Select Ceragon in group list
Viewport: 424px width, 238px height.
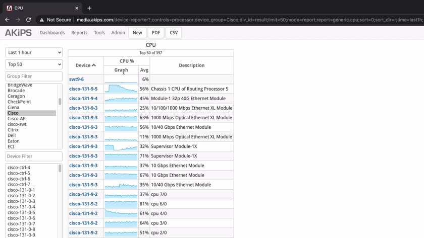(x=16, y=96)
